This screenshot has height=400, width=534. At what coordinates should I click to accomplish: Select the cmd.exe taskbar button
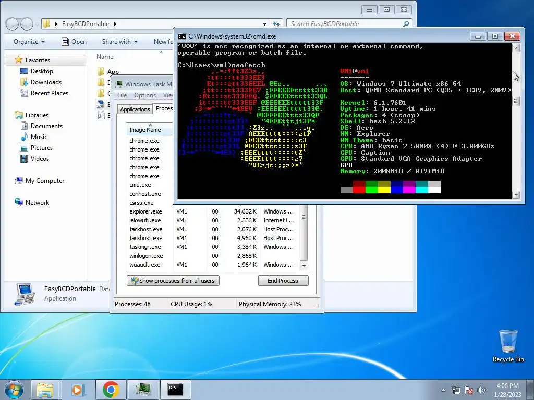pos(175,390)
